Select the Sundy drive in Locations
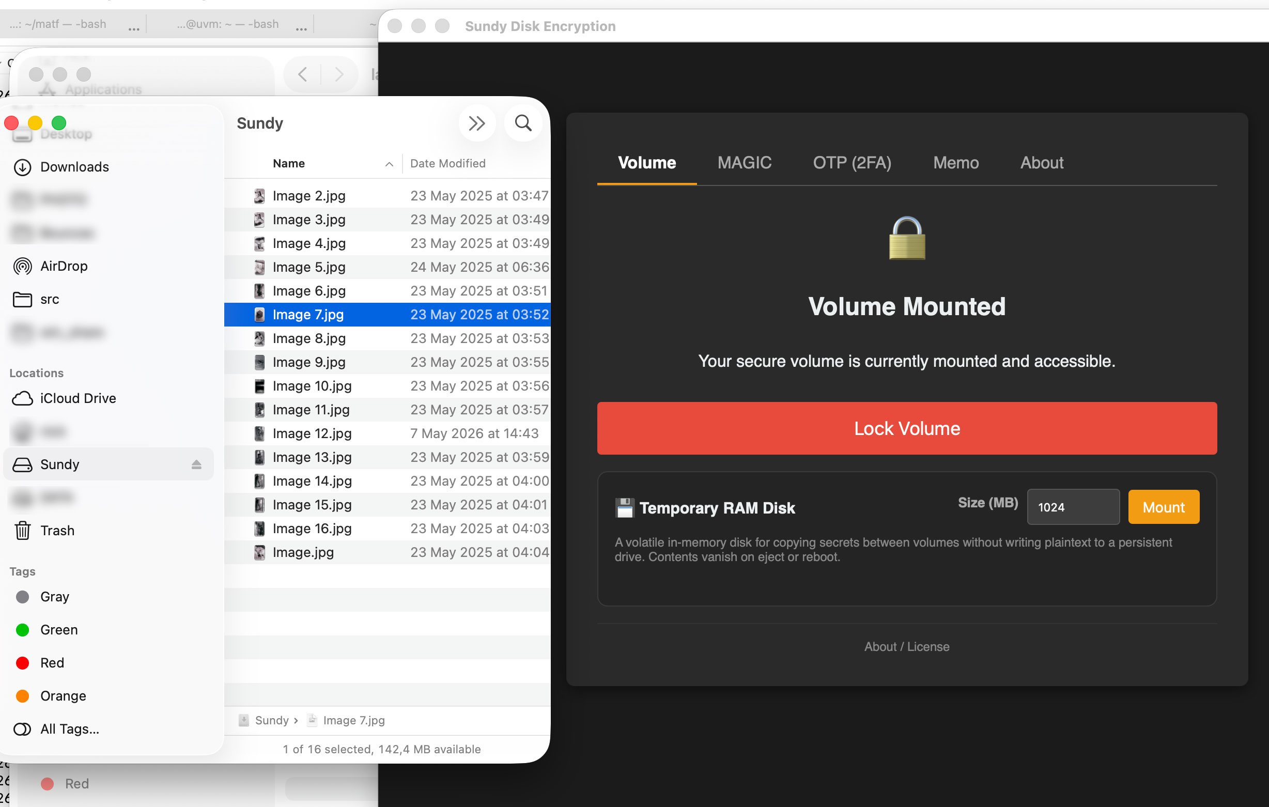Viewport: 1269px width, 807px height. coord(109,464)
